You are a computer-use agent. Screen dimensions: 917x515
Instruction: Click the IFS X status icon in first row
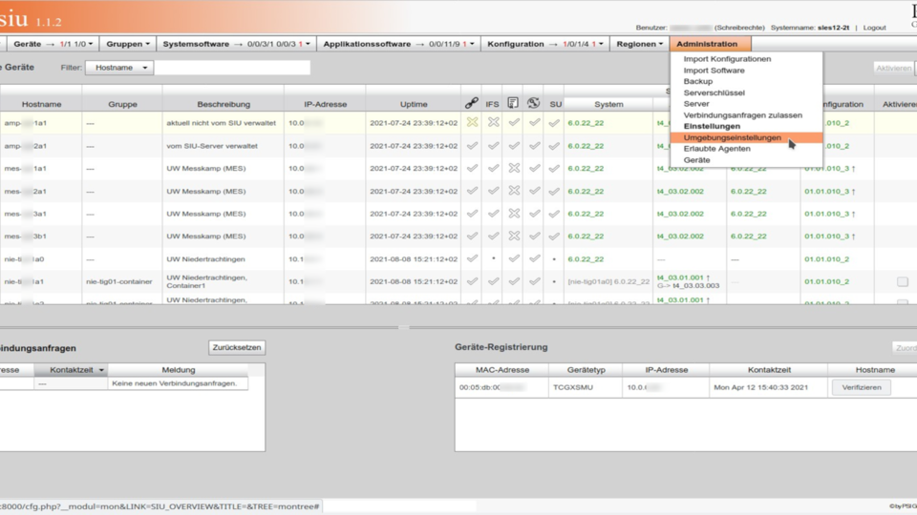493,123
